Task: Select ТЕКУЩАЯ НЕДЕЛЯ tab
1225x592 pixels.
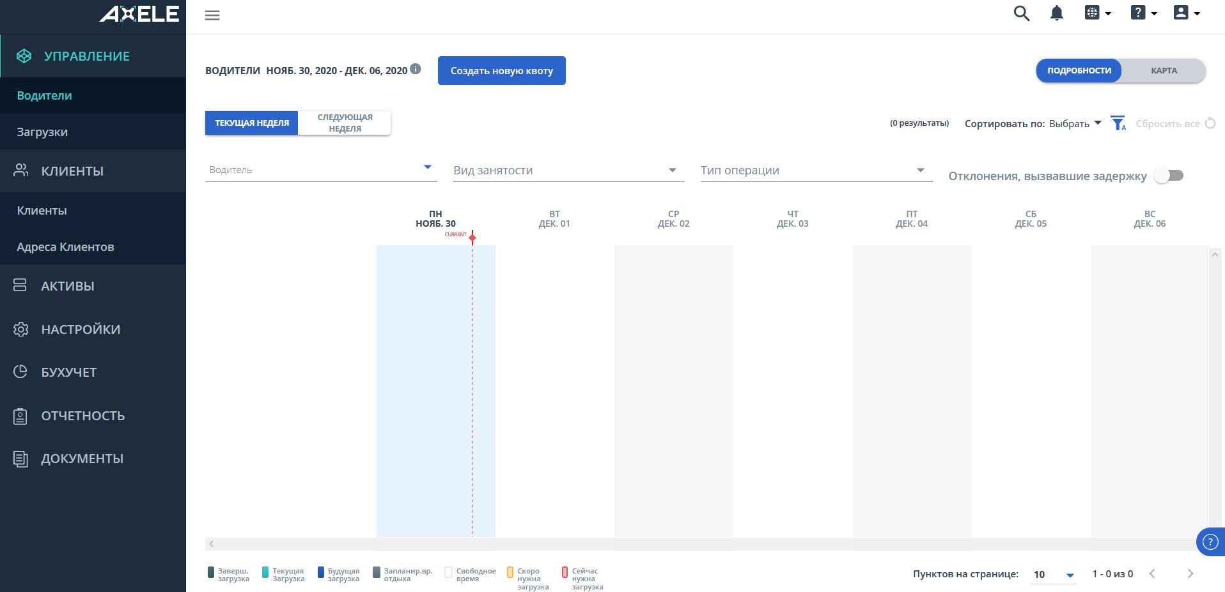Action: (251, 123)
